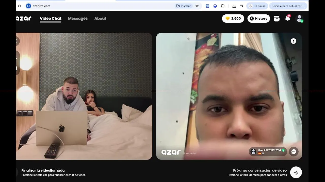Click the partner's video panel
The image size is (325, 182).
229,96
